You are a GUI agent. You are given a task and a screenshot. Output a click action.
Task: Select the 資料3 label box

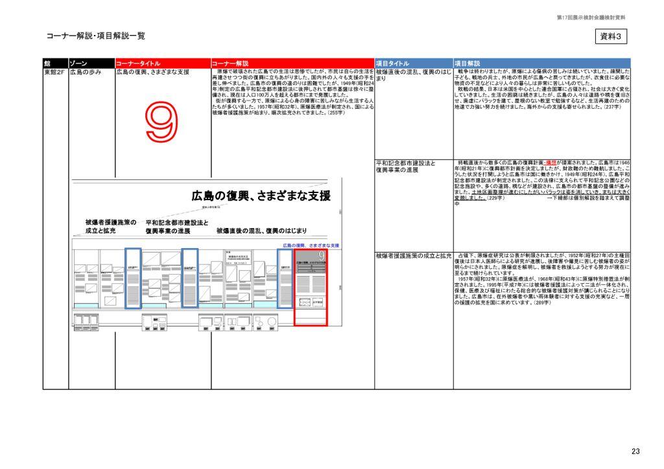click(611, 36)
